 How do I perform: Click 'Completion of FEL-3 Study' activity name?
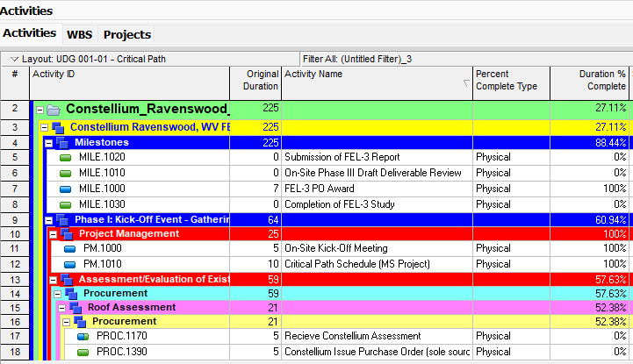(x=339, y=204)
